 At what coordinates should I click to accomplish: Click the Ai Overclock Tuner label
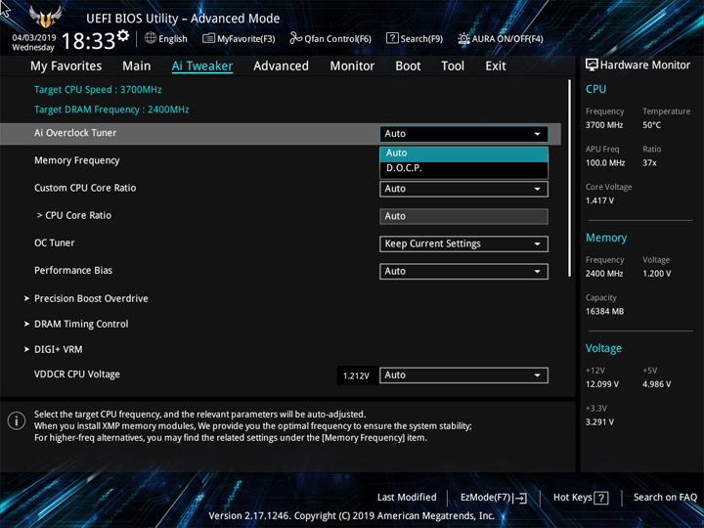(x=75, y=133)
